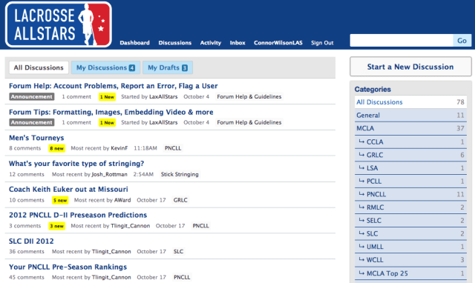Sign Out of the forum
Screen dimensions: 475x283
pyautogui.click(x=322, y=43)
